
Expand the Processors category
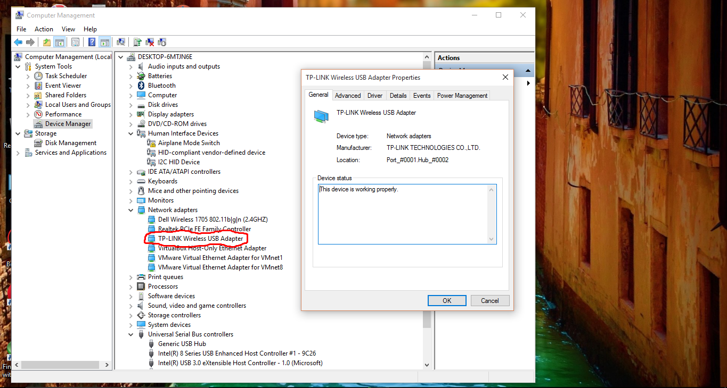[x=131, y=286]
